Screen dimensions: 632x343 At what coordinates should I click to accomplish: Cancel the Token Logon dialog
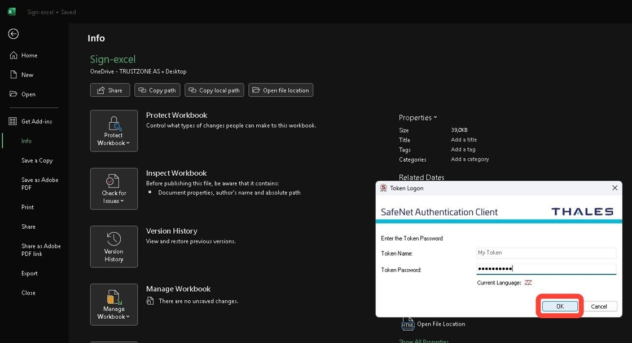pos(599,306)
